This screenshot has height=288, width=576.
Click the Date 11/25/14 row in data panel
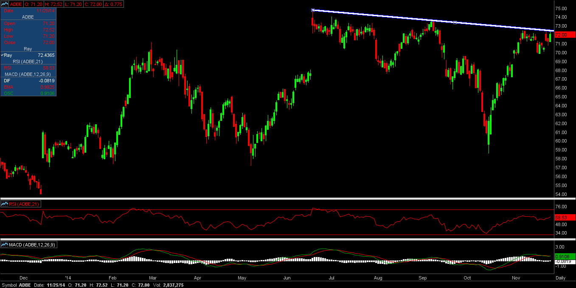point(28,11)
